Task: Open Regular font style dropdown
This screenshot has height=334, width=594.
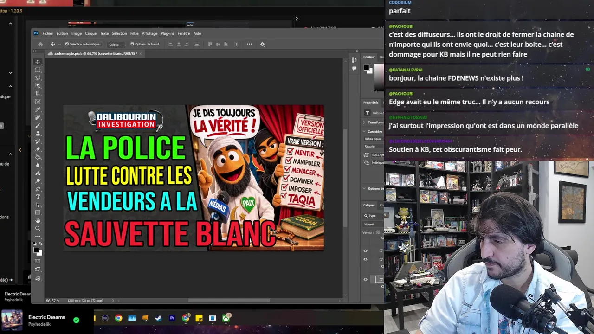Action: (374, 146)
